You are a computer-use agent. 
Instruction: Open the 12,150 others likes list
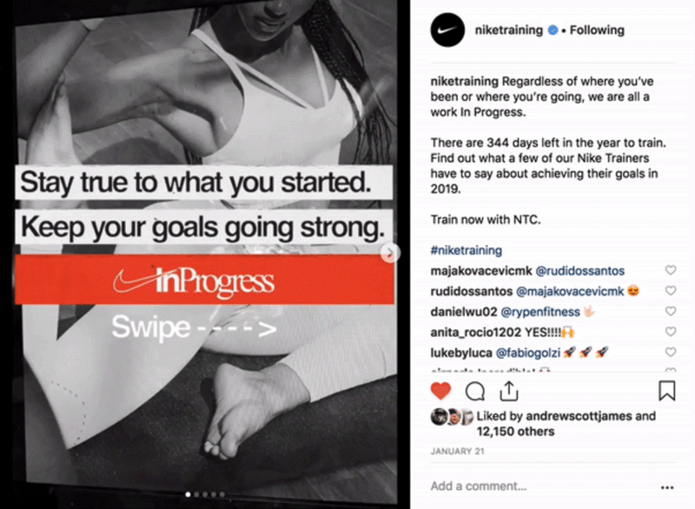pos(515,432)
